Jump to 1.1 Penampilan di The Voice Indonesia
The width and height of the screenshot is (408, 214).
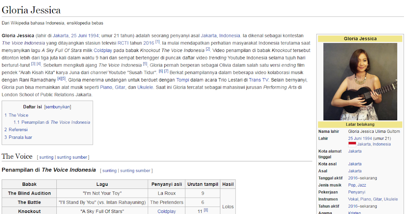click(52, 122)
